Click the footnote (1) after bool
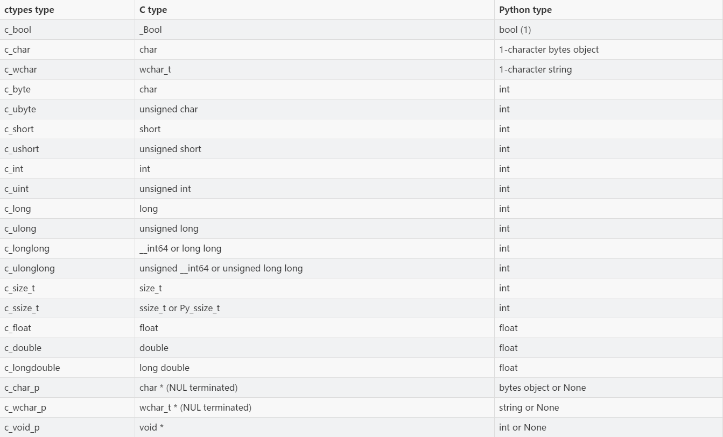This screenshot has height=437, width=723. click(525, 30)
